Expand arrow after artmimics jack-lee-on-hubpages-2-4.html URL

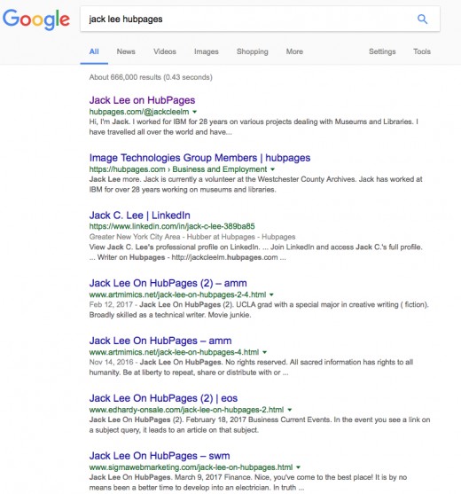(271, 294)
